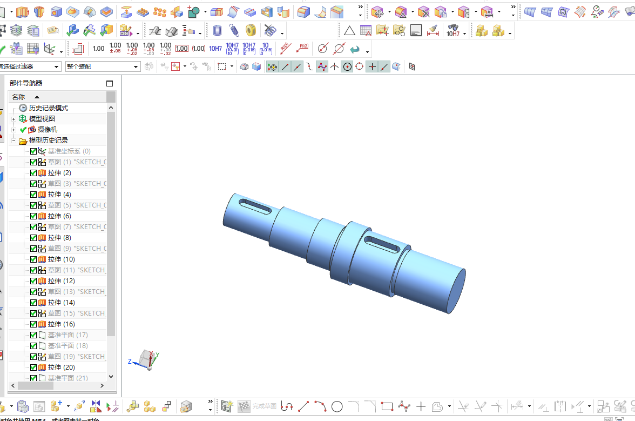Select 拉伸 (4) in model history

(x=59, y=195)
